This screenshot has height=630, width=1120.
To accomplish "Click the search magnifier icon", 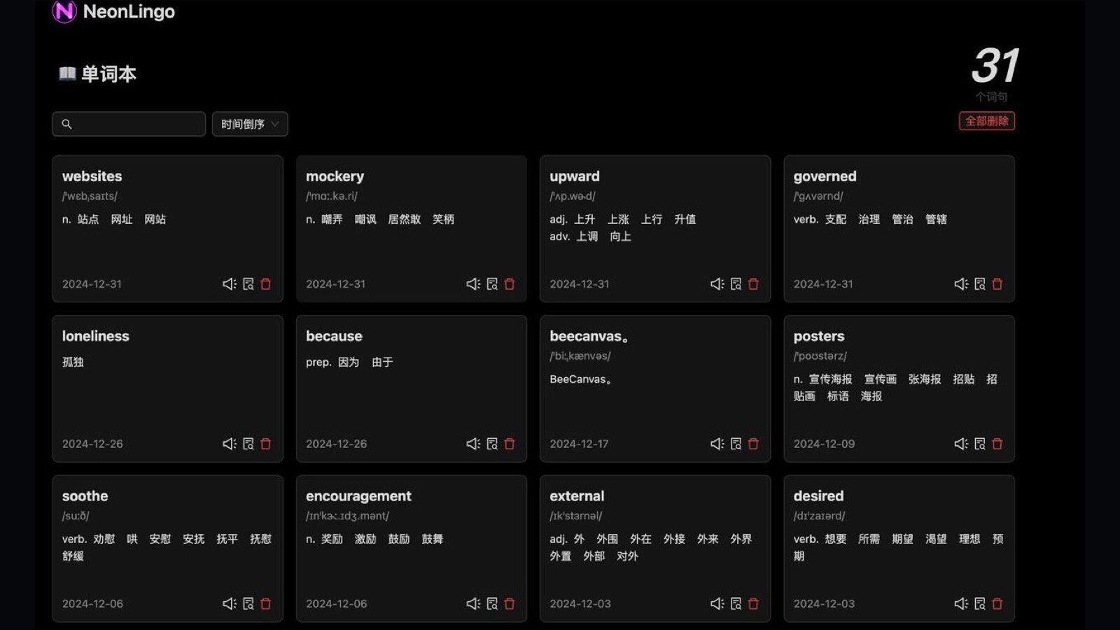I will (66, 124).
